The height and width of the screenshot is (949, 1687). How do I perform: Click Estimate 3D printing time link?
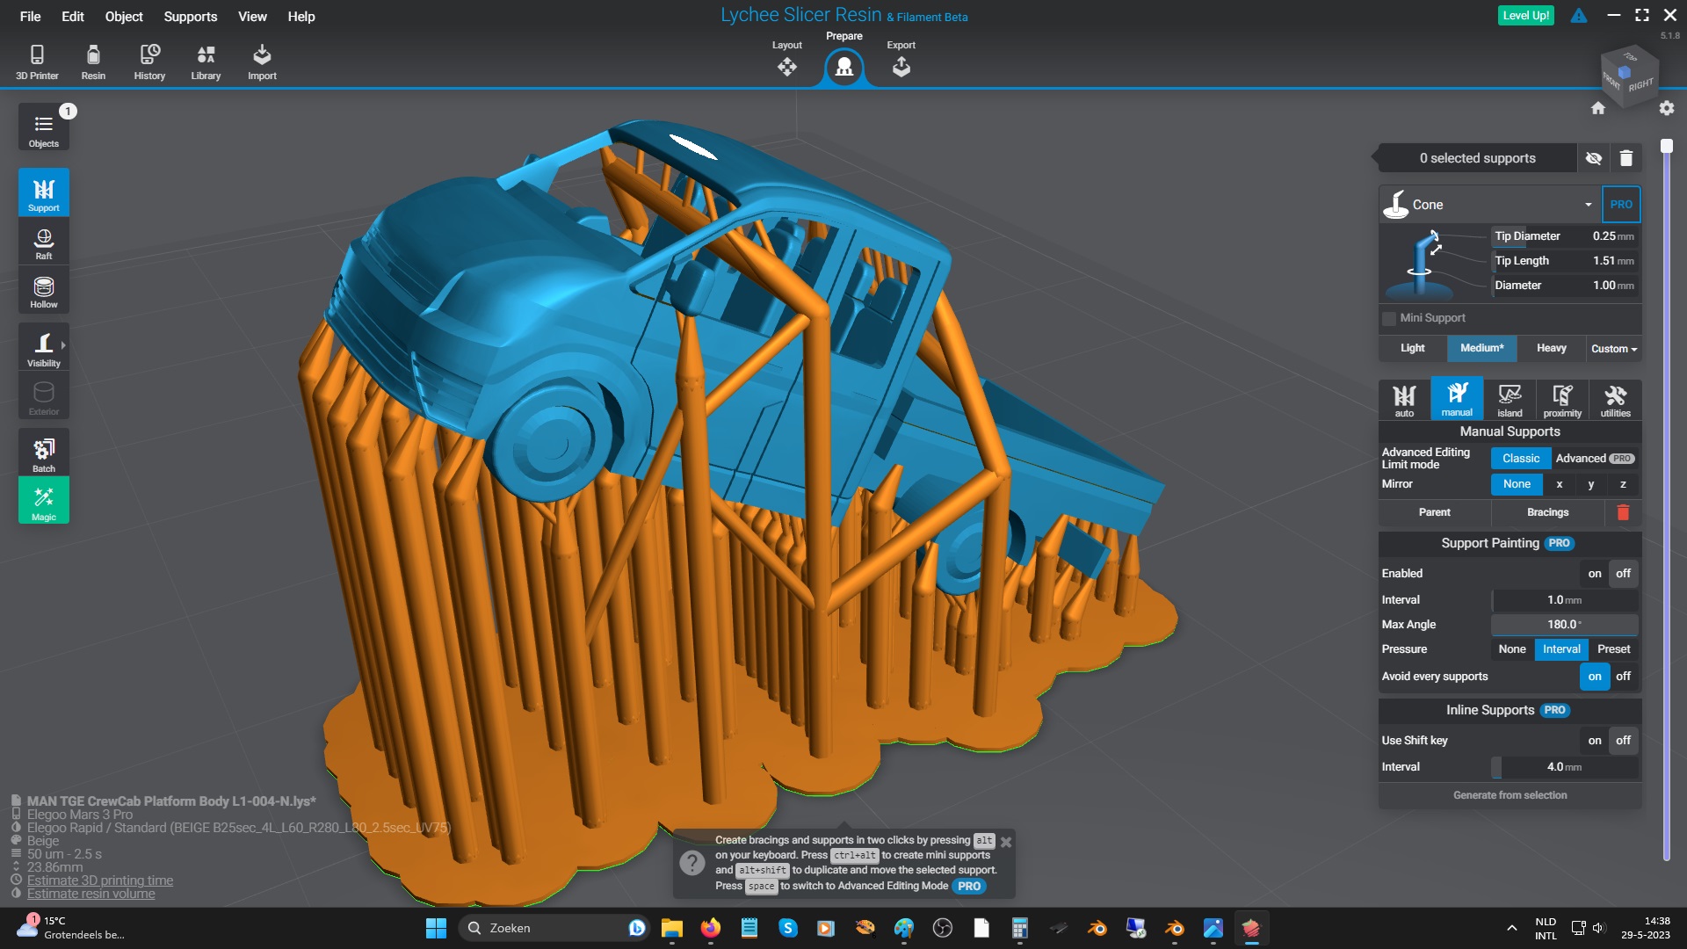click(99, 880)
